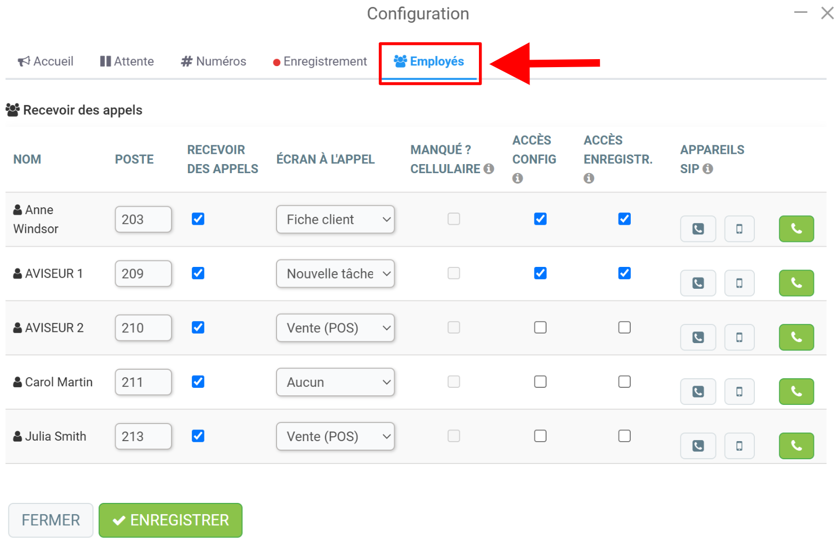Viewport: 838px width, 545px height.
Task: Open the Fiche client dropdown for Anne Windsor
Action: [x=335, y=219]
